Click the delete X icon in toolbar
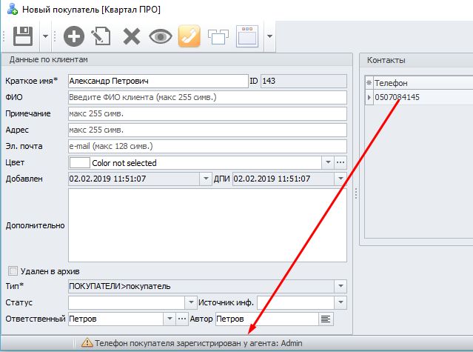The height and width of the screenshot is (352, 473). coord(131,36)
